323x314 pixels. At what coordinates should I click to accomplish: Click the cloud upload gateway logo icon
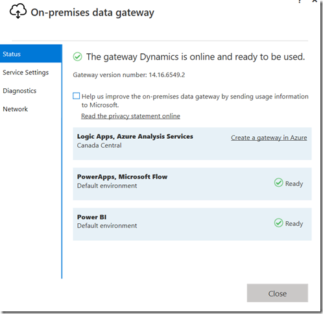pos(18,11)
